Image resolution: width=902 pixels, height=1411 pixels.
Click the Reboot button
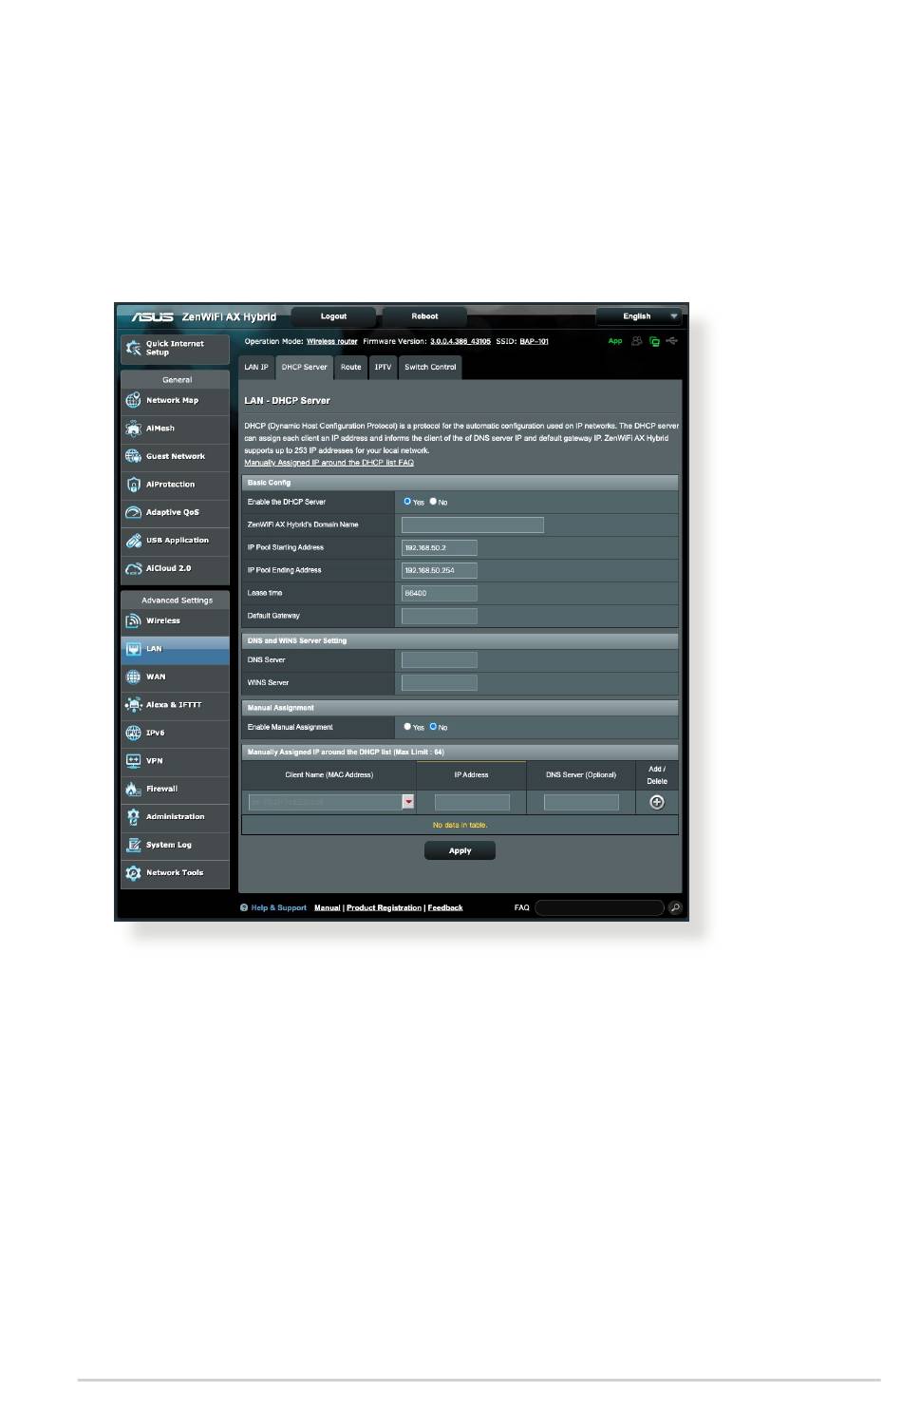pyautogui.click(x=424, y=316)
